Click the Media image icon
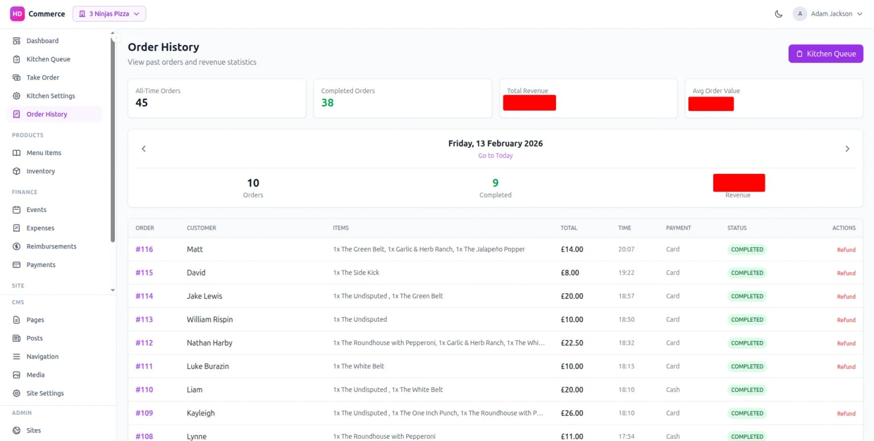874x441 pixels. [x=17, y=375]
